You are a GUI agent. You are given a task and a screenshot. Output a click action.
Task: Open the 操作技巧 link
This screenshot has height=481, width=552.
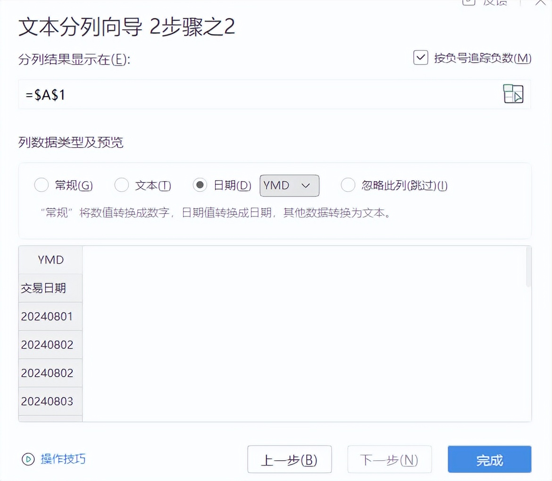[x=63, y=459]
